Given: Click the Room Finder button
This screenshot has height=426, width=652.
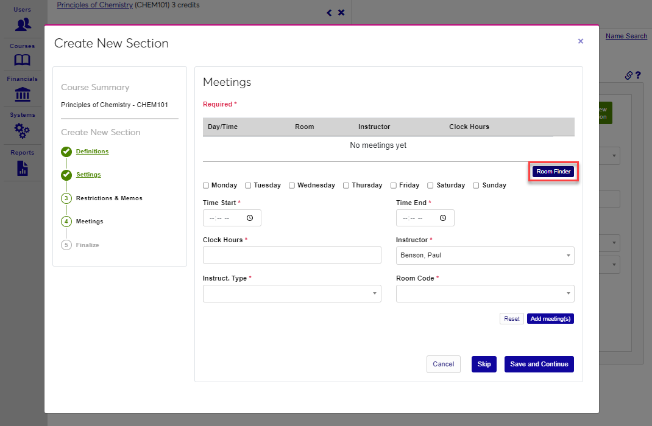Looking at the screenshot, I should tap(553, 172).
